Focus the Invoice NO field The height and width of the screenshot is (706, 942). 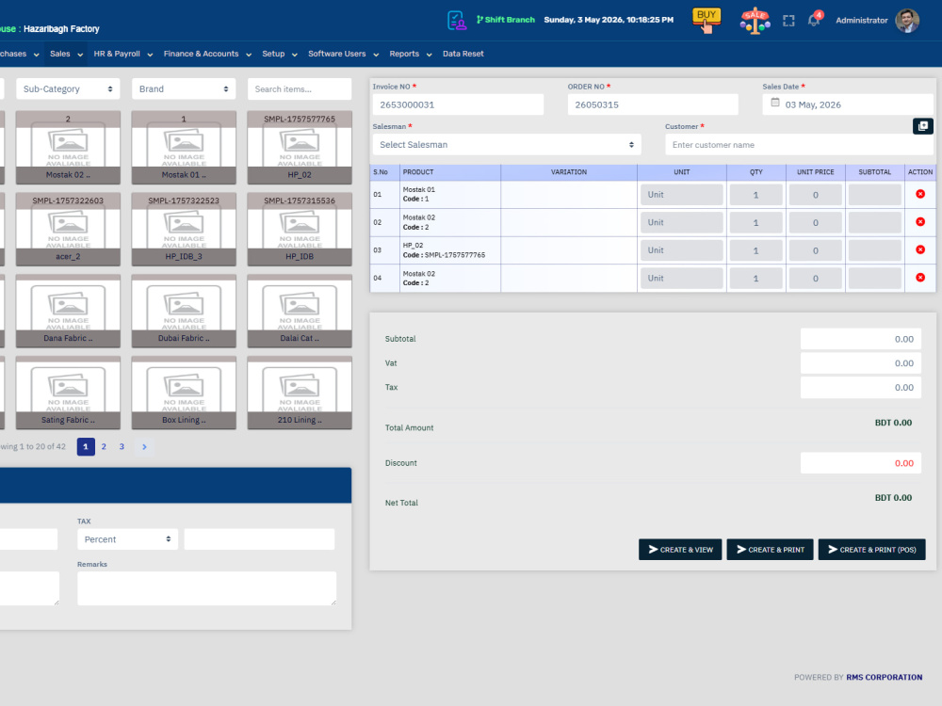pos(458,104)
